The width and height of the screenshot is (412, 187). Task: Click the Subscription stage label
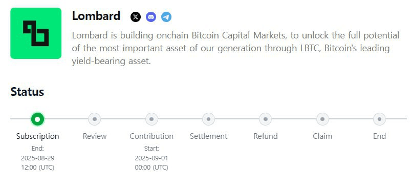(37, 136)
